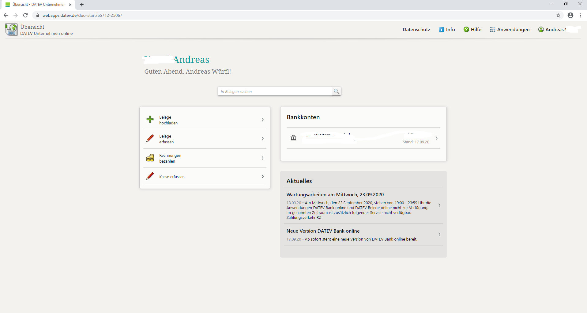Screen dimensions: 587x313
Task: Close the Übersicht DATEV browser tab
Action: coord(70,5)
